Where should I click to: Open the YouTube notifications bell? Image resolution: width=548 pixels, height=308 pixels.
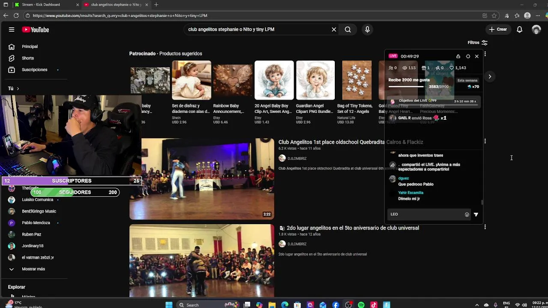519,30
